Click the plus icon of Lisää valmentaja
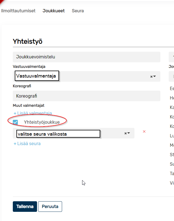The width and height of the screenshot is (174, 221). click(15, 113)
